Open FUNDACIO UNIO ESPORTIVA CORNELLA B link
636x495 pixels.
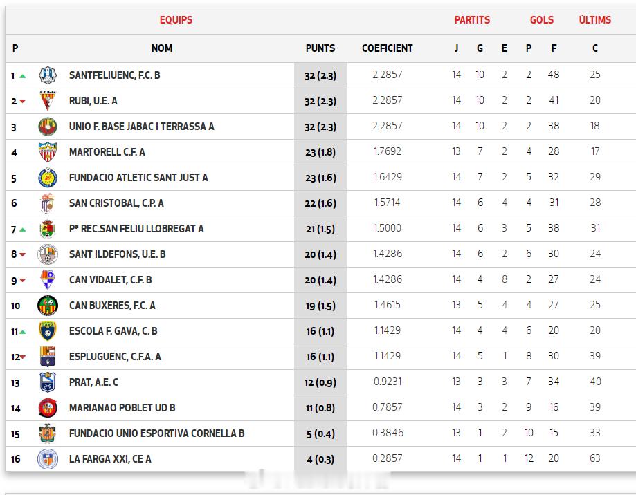[156, 433]
